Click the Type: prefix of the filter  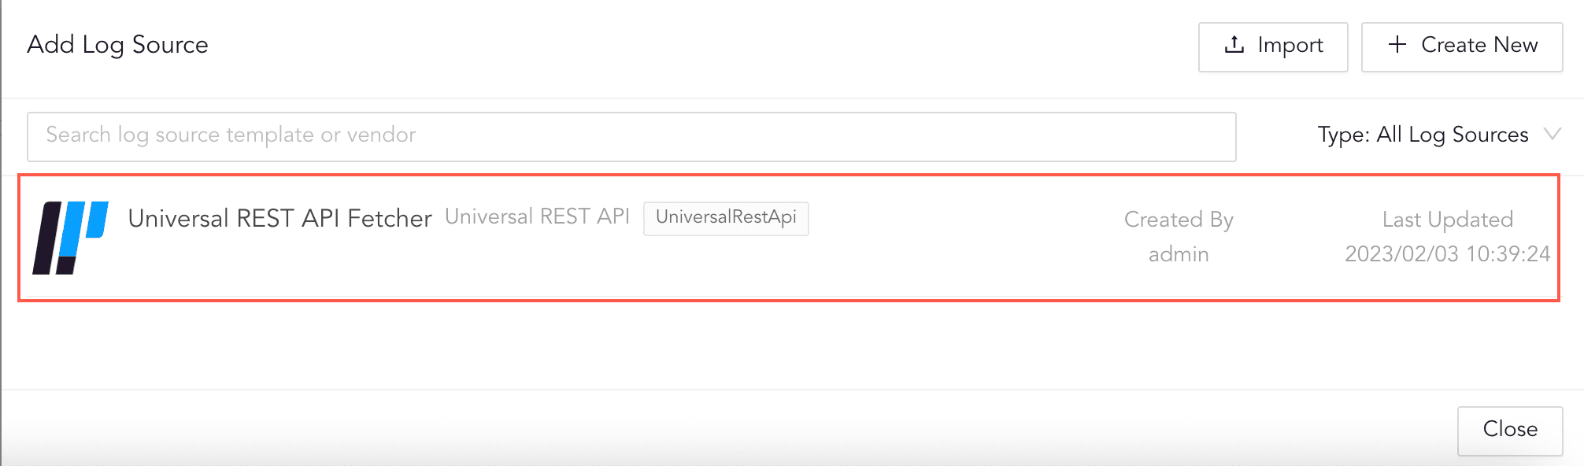pos(1344,135)
